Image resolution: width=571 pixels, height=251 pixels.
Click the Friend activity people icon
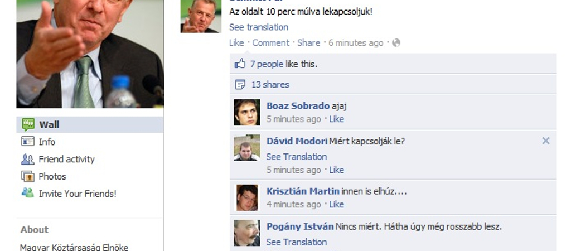tap(28, 159)
